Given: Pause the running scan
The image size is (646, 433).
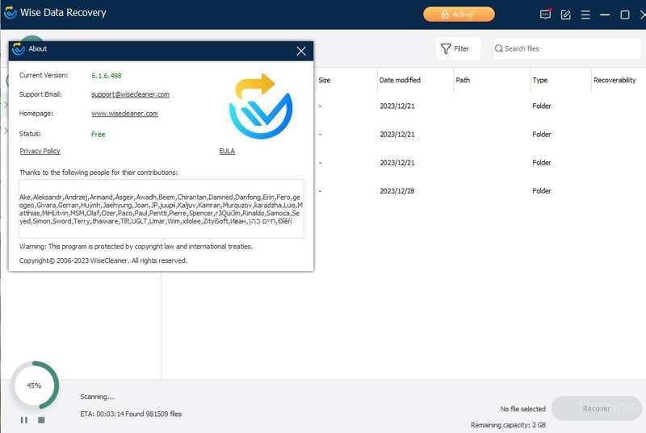Looking at the screenshot, I should click(24, 420).
